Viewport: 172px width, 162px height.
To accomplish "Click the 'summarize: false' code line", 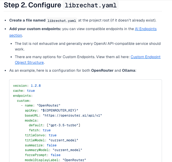I will 41,145.
